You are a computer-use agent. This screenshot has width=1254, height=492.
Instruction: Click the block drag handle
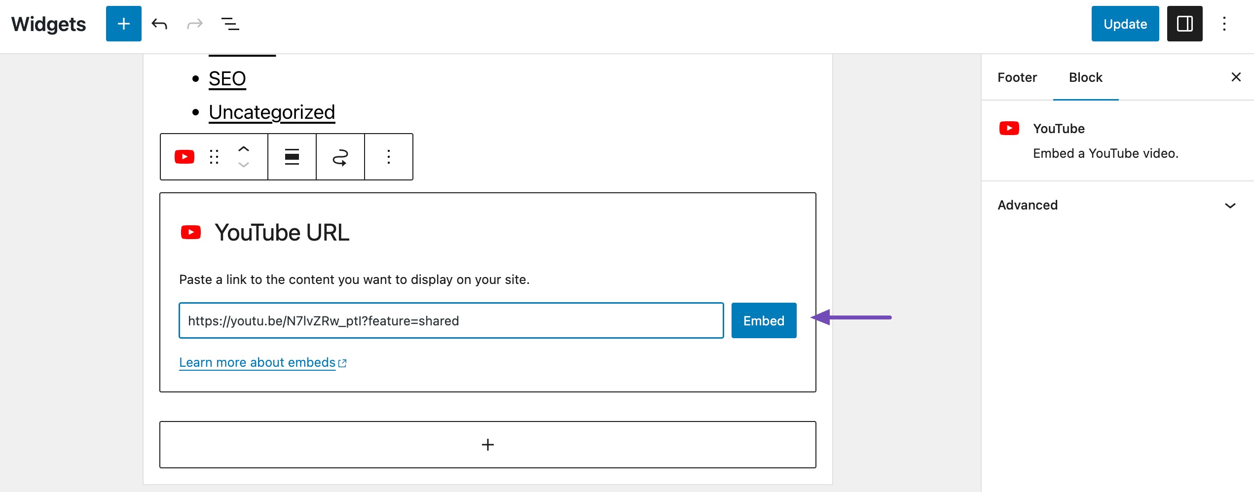214,157
